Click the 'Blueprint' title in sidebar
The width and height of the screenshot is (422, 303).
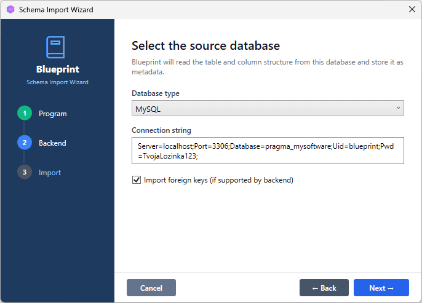click(x=58, y=69)
